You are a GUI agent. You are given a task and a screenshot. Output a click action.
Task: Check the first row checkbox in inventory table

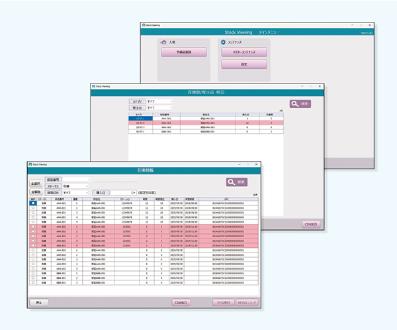pyautogui.click(x=33, y=203)
